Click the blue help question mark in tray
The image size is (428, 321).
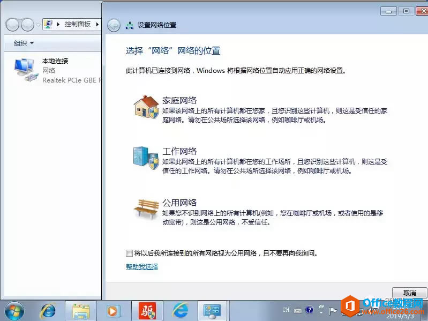click(309, 310)
